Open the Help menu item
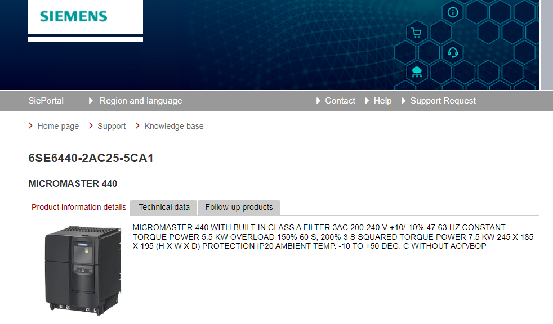Screen dimensions: 553x324 (382, 101)
